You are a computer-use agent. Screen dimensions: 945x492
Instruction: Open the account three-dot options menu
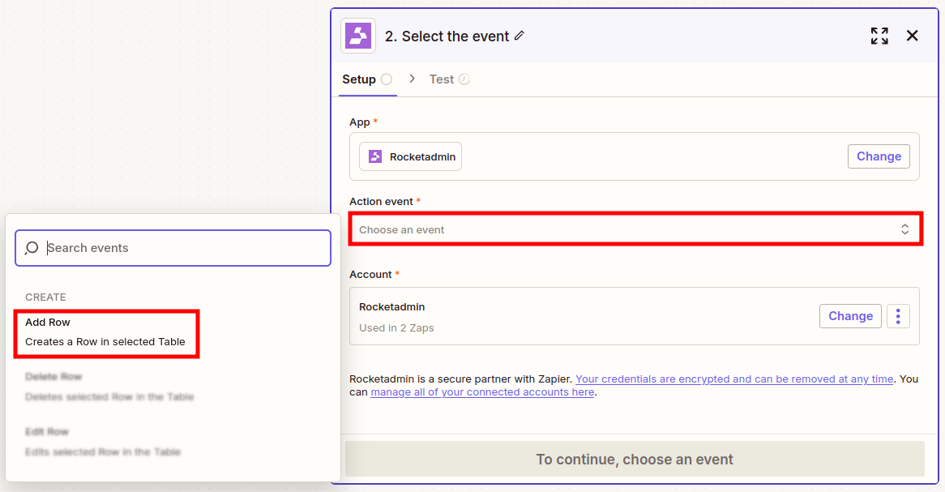point(898,316)
